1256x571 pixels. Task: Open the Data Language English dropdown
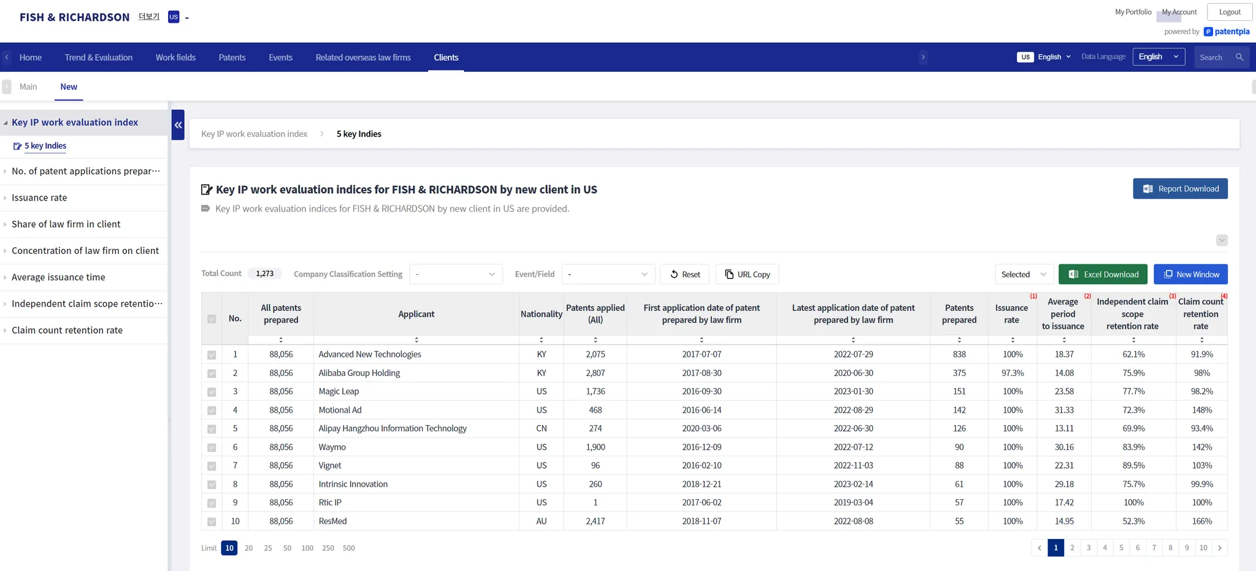coord(1158,57)
